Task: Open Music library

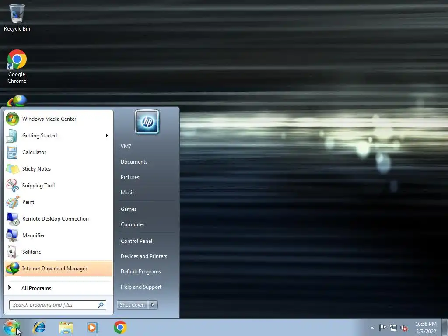Action: click(x=128, y=192)
